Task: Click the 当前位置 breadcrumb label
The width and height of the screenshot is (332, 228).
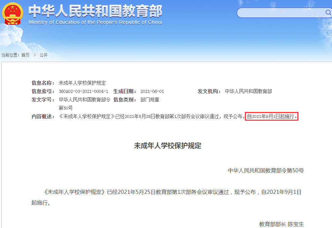Action: pos(10,55)
